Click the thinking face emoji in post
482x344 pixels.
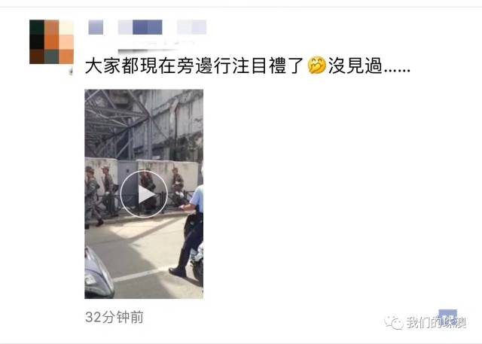pyautogui.click(x=316, y=65)
